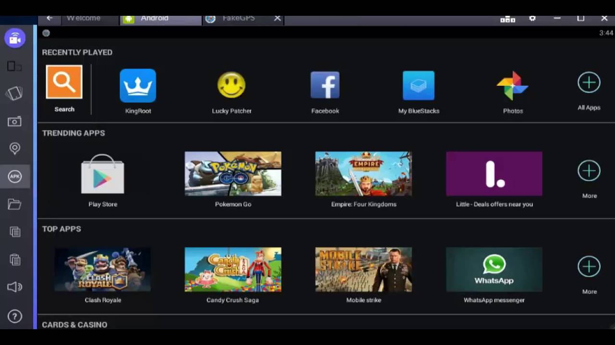Viewport: 615px width, 345px height.
Task: Open the set location pin icon
Action: 15,149
